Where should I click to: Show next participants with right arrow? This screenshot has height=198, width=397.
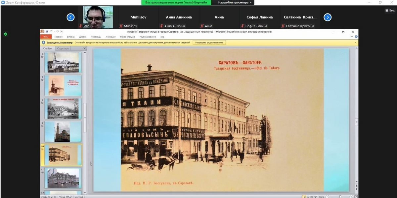(x=328, y=17)
